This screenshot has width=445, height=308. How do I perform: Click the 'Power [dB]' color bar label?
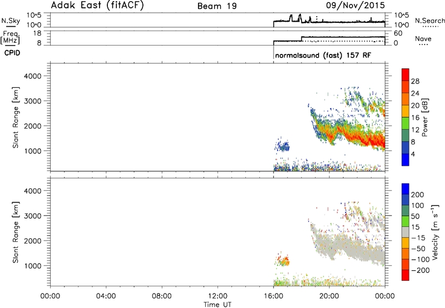(424, 117)
